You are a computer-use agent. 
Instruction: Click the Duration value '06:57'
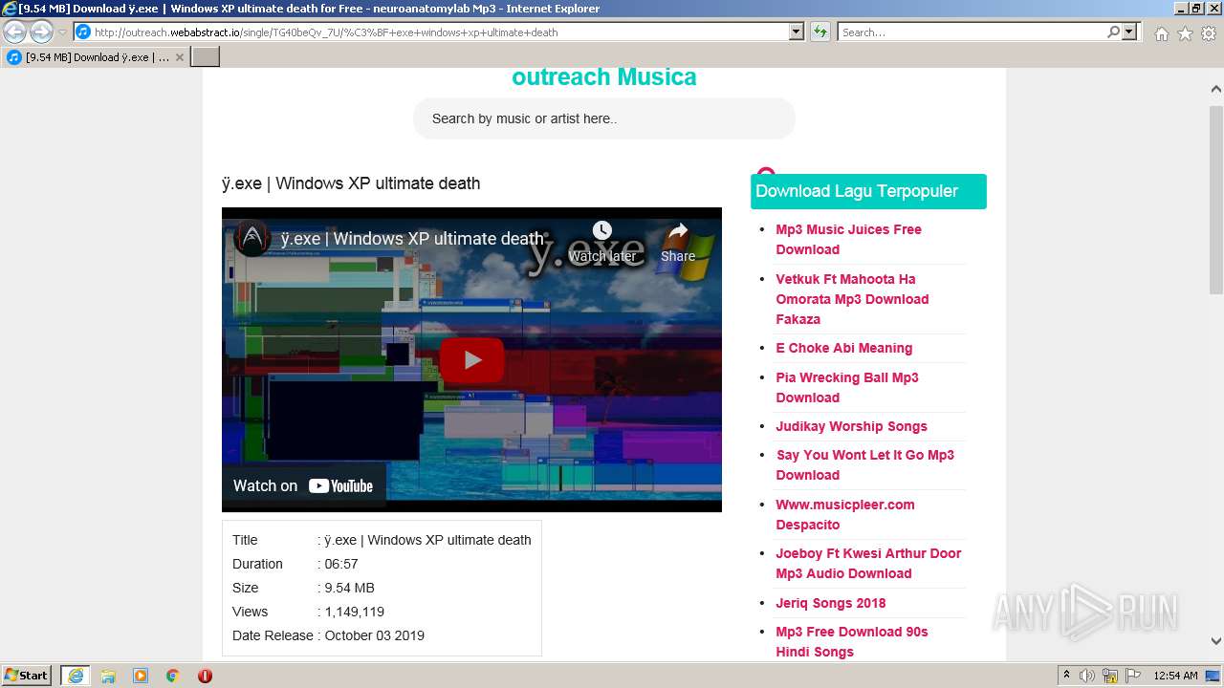(x=340, y=564)
